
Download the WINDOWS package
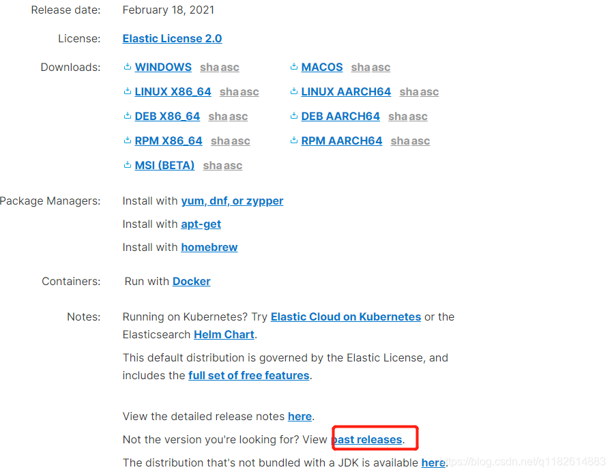(x=163, y=67)
